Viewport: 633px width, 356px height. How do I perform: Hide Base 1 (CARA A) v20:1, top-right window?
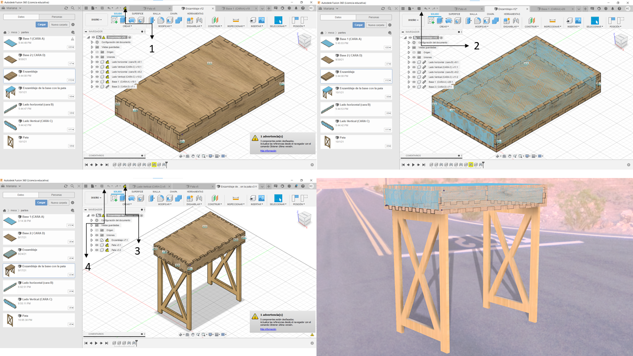414,82
